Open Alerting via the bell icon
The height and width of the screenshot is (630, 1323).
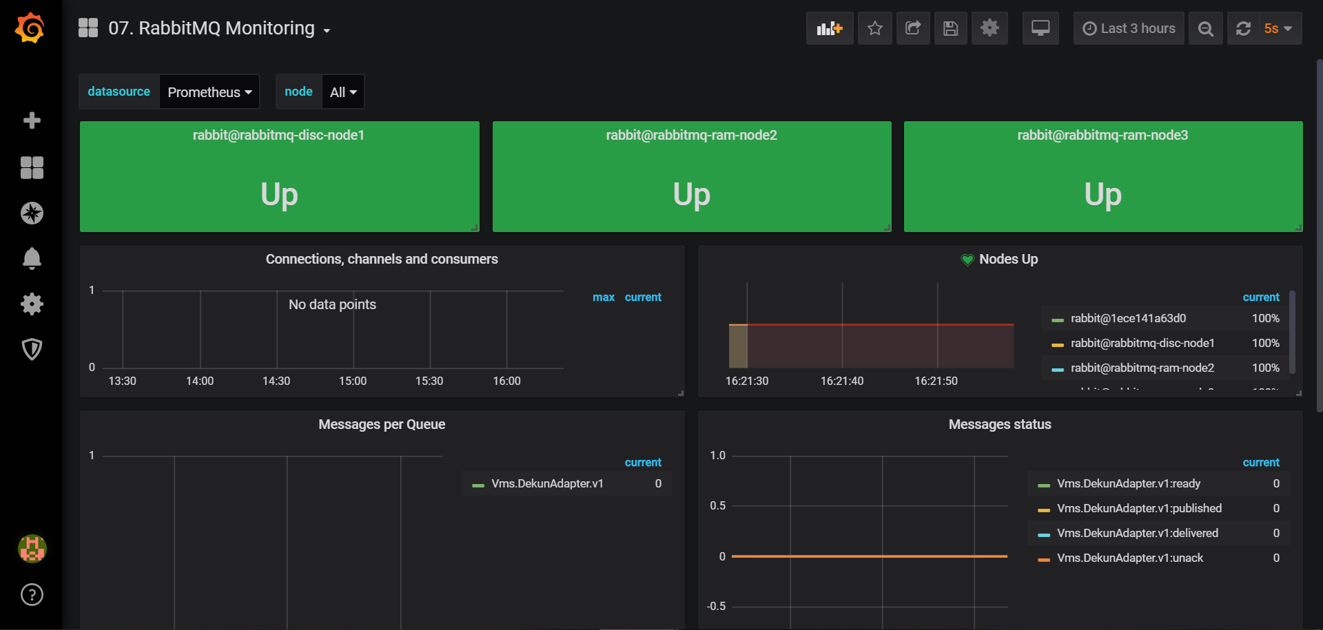click(x=32, y=258)
